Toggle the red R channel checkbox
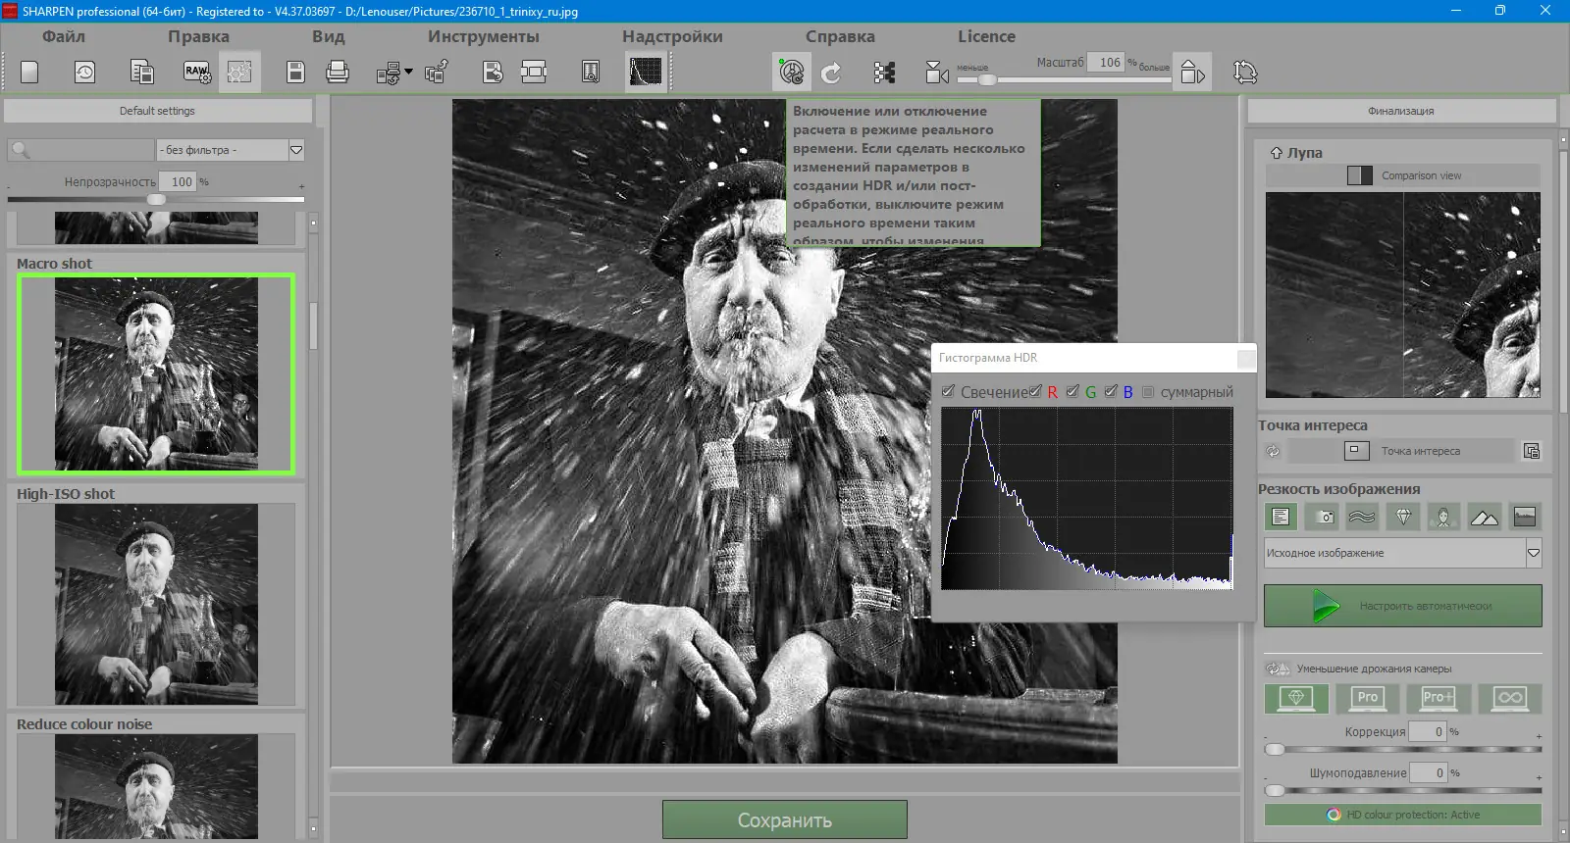The image size is (1570, 843). point(1035,391)
